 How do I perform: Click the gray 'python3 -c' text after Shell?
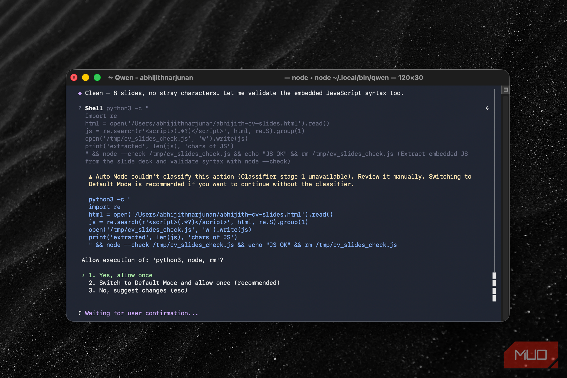pos(127,108)
